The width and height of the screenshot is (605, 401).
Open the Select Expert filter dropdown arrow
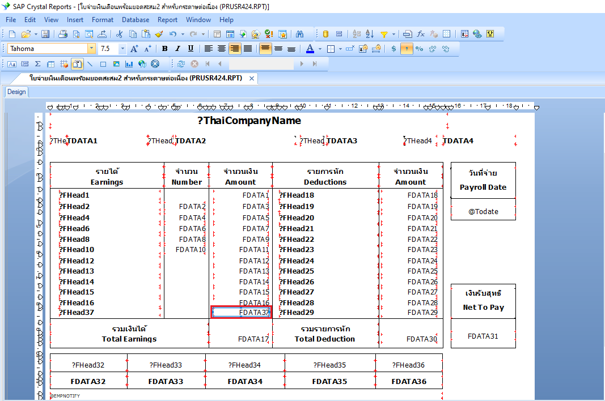(394, 34)
